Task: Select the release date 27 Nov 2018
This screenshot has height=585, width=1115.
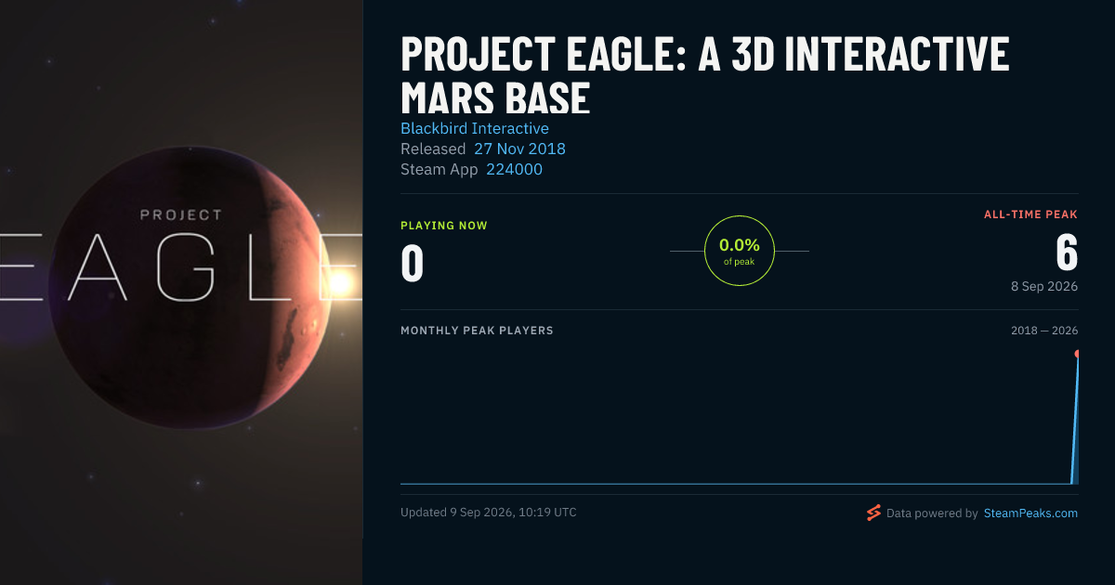Action: pyautogui.click(x=519, y=149)
